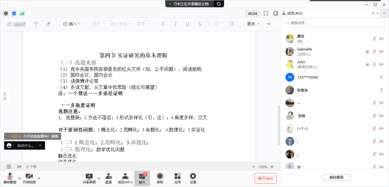Enter fullscreen mode beside the timer
The height and width of the screenshot is (187, 389).
pyautogui.click(x=266, y=14)
